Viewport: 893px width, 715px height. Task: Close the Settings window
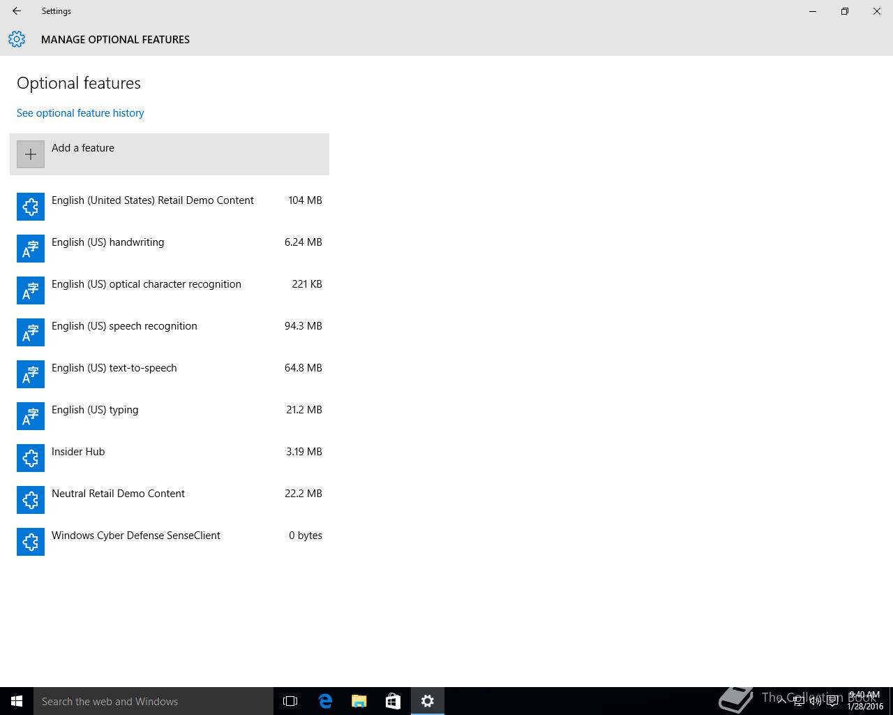click(x=877, y=11)
